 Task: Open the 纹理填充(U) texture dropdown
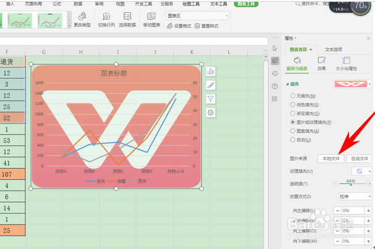361,171
